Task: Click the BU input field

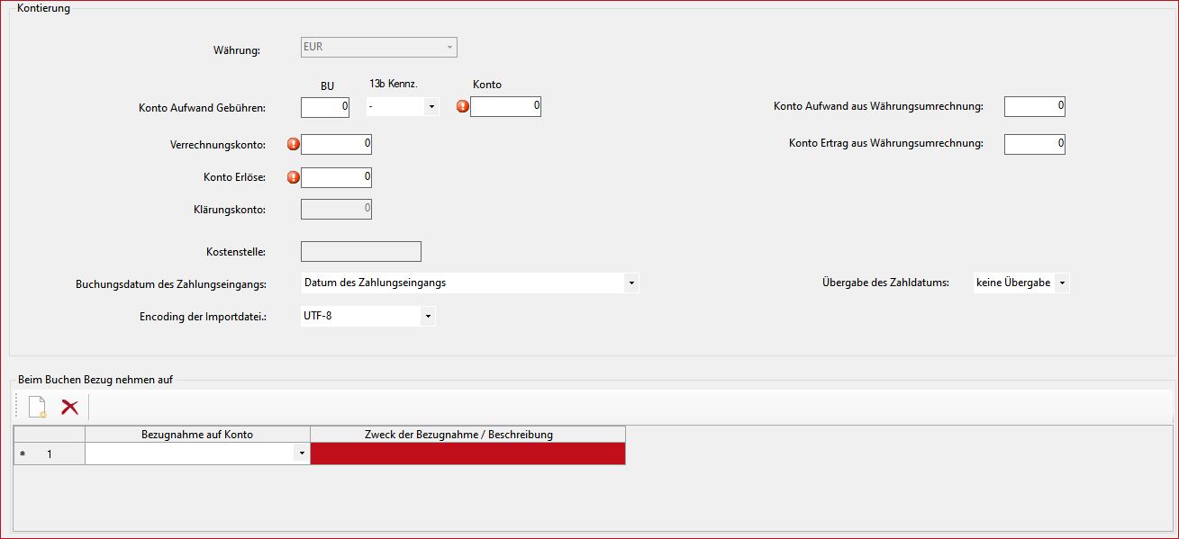Action: click(x=325, y=107)
